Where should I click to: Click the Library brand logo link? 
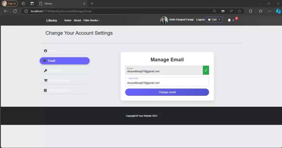tap(52, 21)
